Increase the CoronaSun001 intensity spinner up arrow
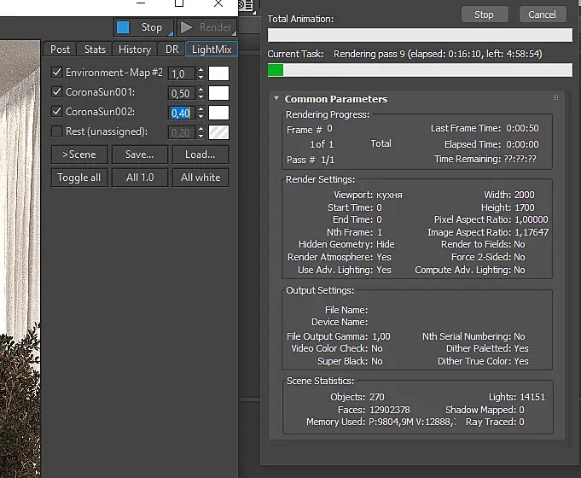The image size is (581, 478). point(200,90)
